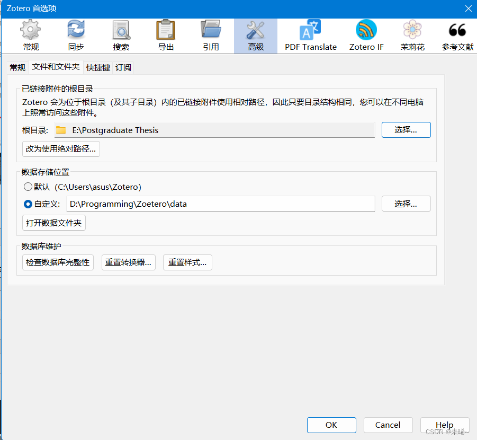Open the PDF Translate plugin pane
477x440 pixels.
click(x=311, y=36)
